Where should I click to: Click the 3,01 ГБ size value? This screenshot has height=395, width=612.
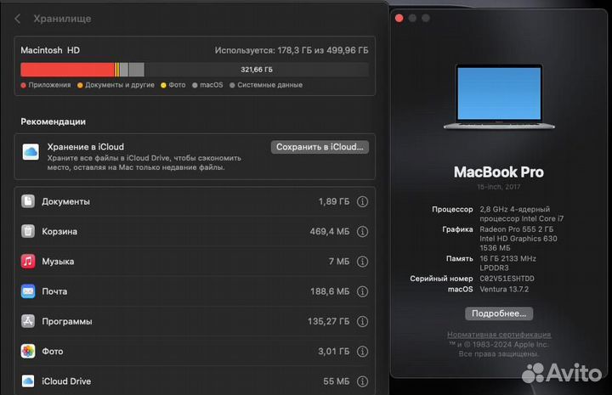[x=334, y=352]
